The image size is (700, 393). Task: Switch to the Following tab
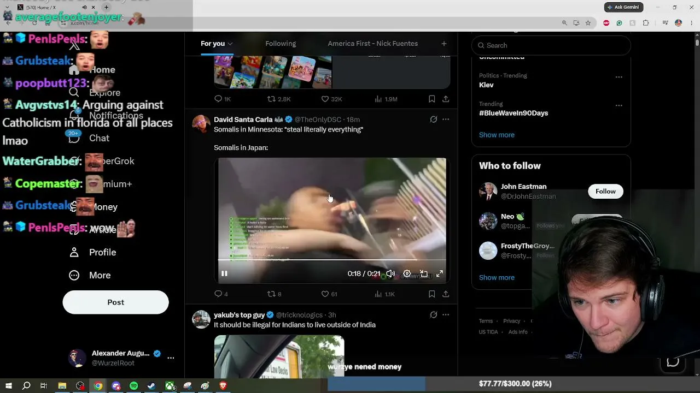point(281,44)
